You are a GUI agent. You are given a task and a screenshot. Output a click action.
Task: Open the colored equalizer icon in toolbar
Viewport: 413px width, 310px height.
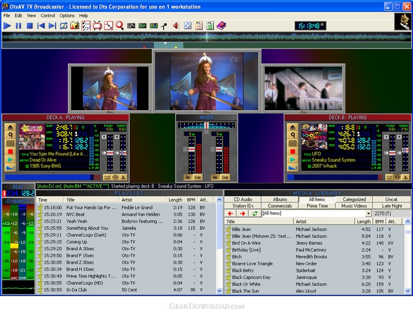coord(153,25)
